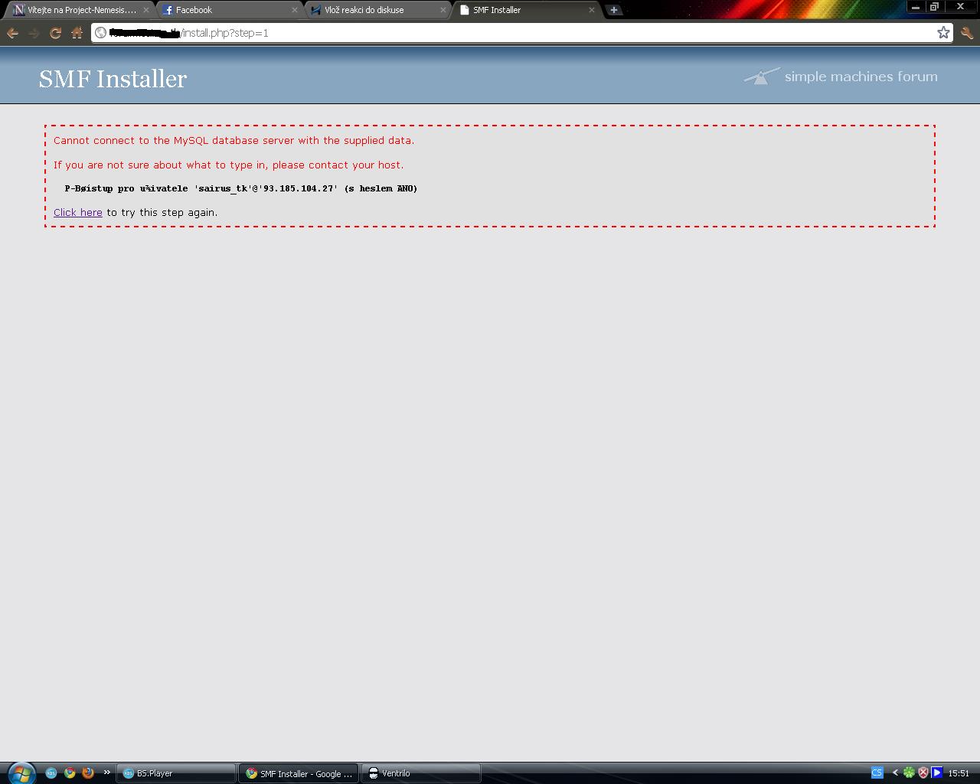Screen dimensions: 980x784
Task: Click the 15:51 system clock
Action: 959,773
